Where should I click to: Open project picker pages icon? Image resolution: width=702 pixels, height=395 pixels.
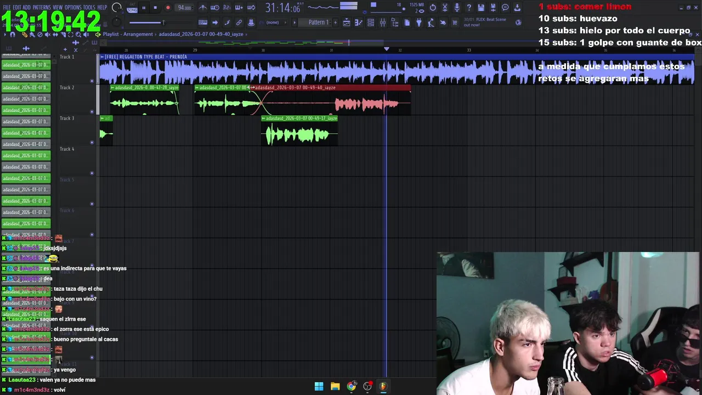coord(407,22)
